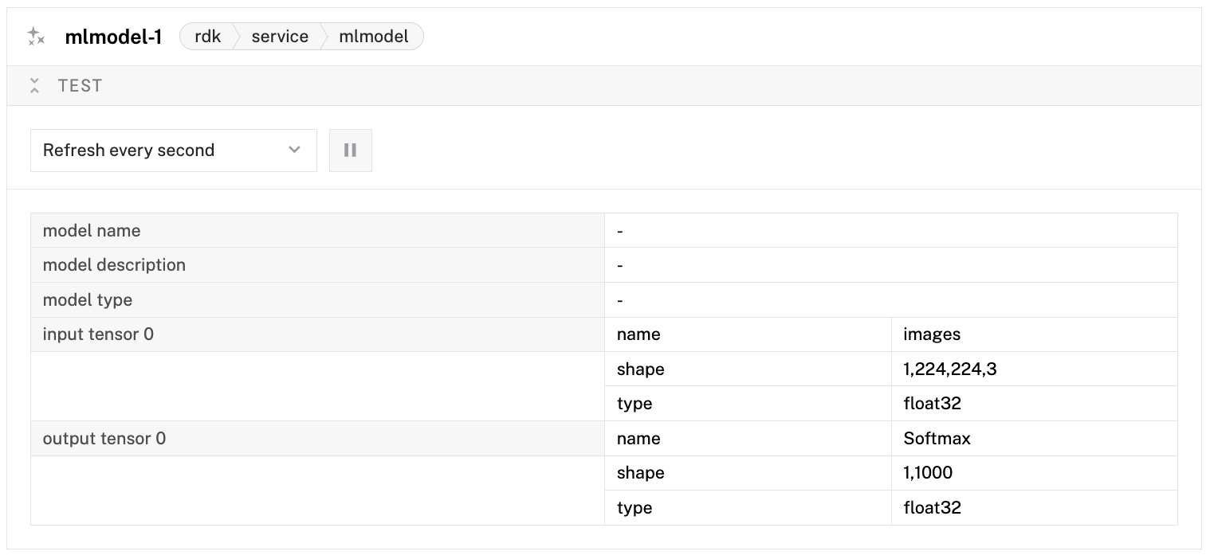
Task: Select the input tensor 0 row
Action: point(98,334)
